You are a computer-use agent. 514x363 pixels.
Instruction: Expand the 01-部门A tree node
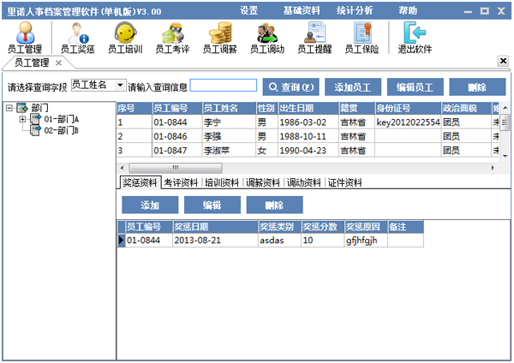click(22, 119)
